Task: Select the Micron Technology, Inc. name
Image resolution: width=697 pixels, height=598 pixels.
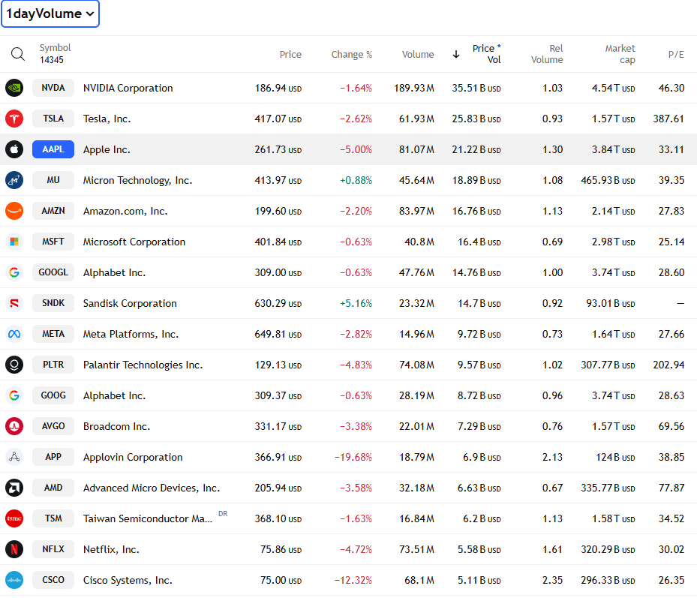Action: 138,180
